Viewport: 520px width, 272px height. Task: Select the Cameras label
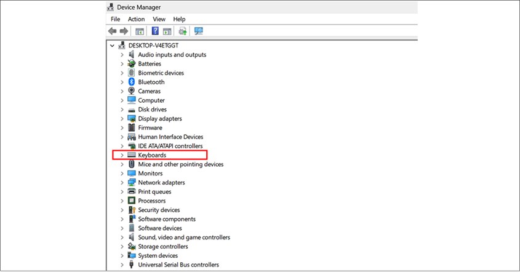(150, 91)
